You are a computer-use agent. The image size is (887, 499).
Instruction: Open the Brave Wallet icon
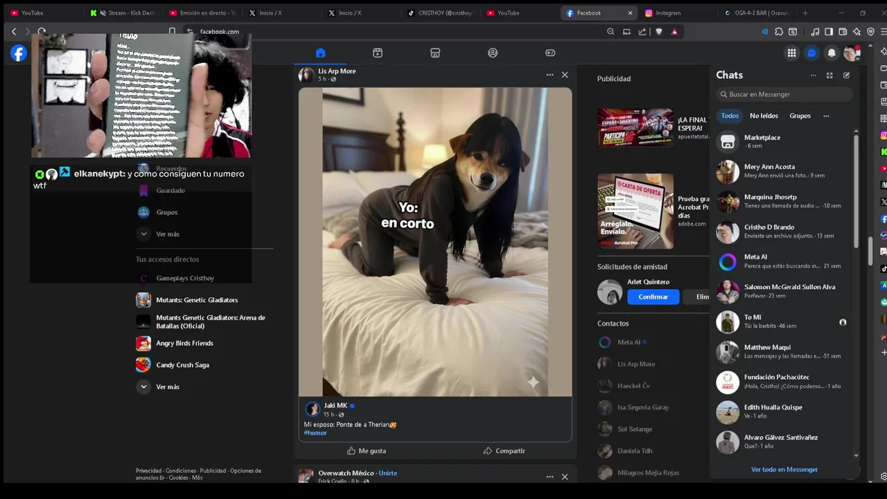coord(843,31)
